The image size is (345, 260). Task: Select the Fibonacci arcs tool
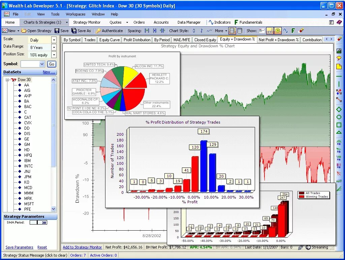pyautogui.click(x=339, y=142)
